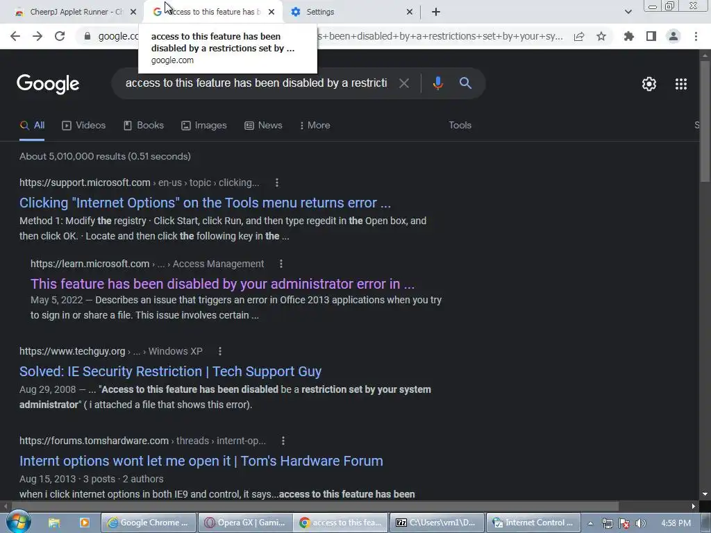Screen dimensions: 711x533
Task: Switch to the 7-Zip C:\Users\vm1 window
Action: [437, 523]
